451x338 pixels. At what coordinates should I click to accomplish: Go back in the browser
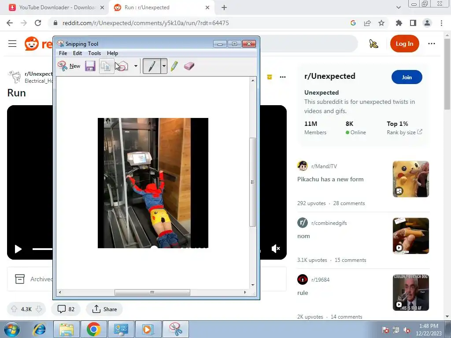10,23
